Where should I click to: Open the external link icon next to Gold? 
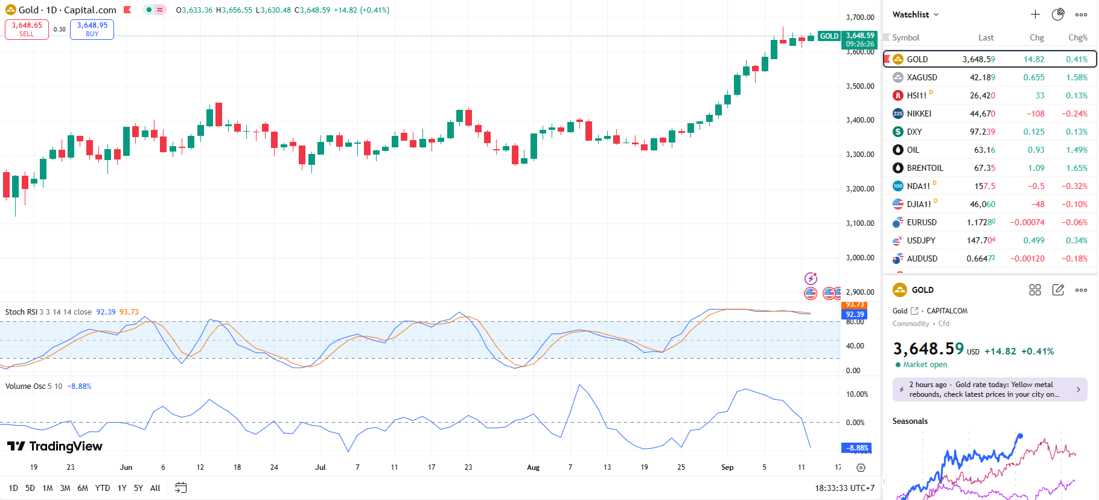(914, 311)
